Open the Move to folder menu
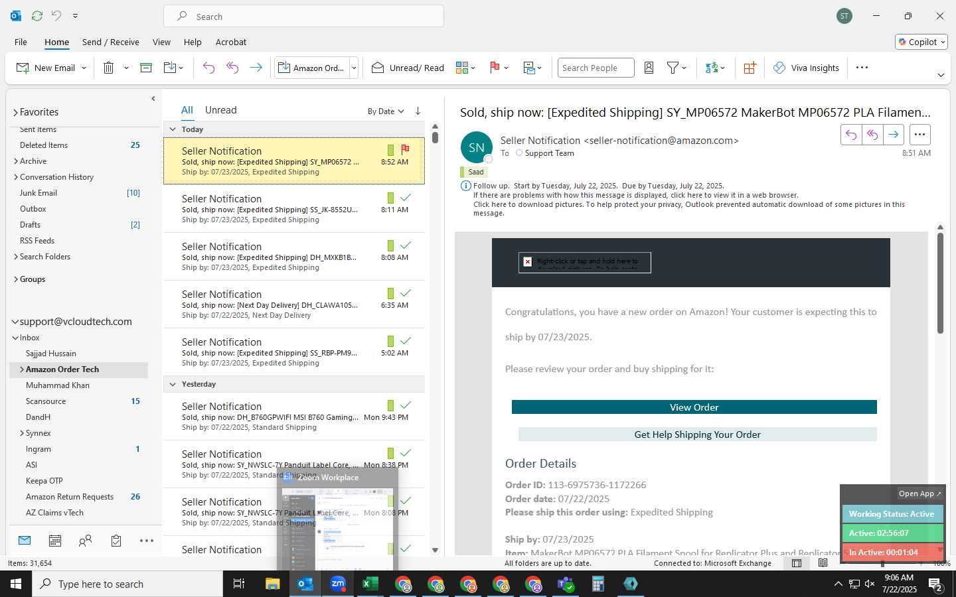This screenshot has width=956, height=597. [x=173, y=68]
